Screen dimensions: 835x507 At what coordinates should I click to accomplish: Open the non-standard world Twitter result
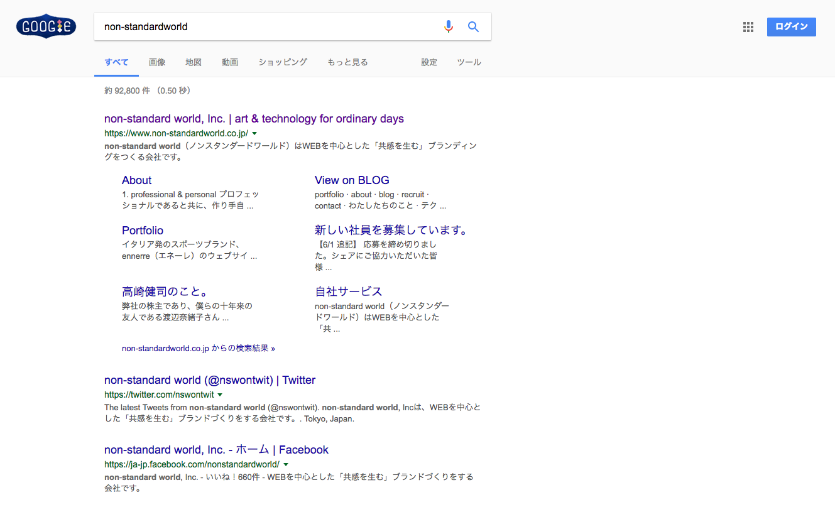[210, 380]
